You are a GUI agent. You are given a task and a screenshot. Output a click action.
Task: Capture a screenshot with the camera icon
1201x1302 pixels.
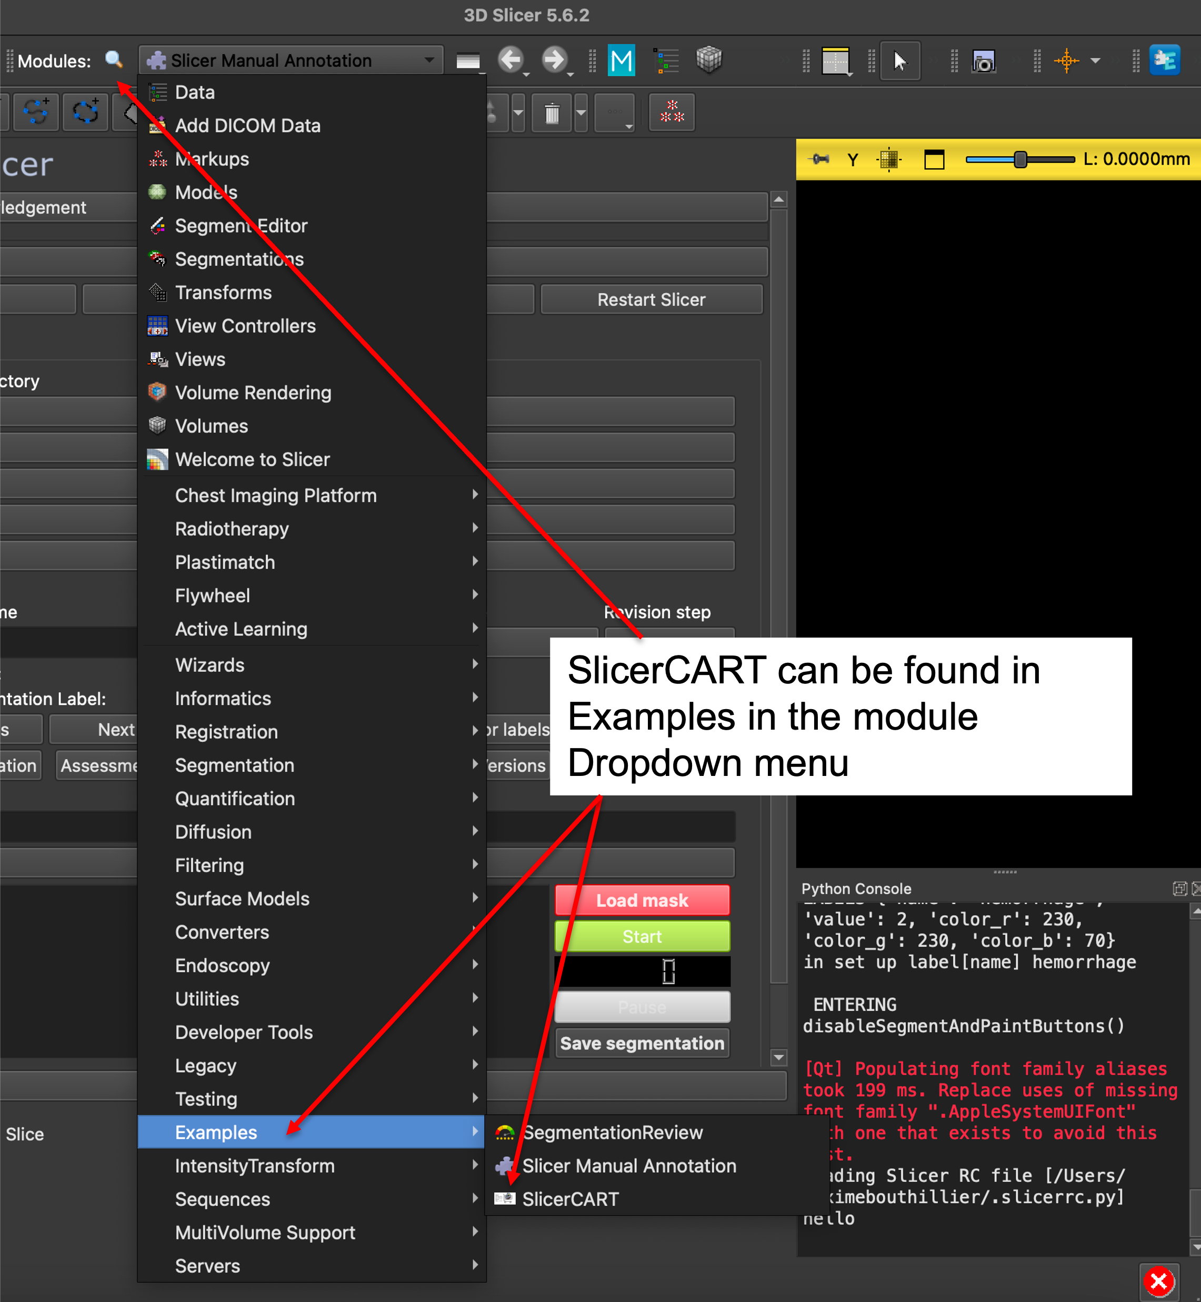[983, 61]
